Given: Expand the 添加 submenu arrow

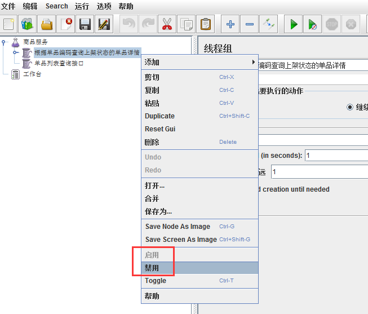Looking at the screenshot, I should tap(253, 62).
